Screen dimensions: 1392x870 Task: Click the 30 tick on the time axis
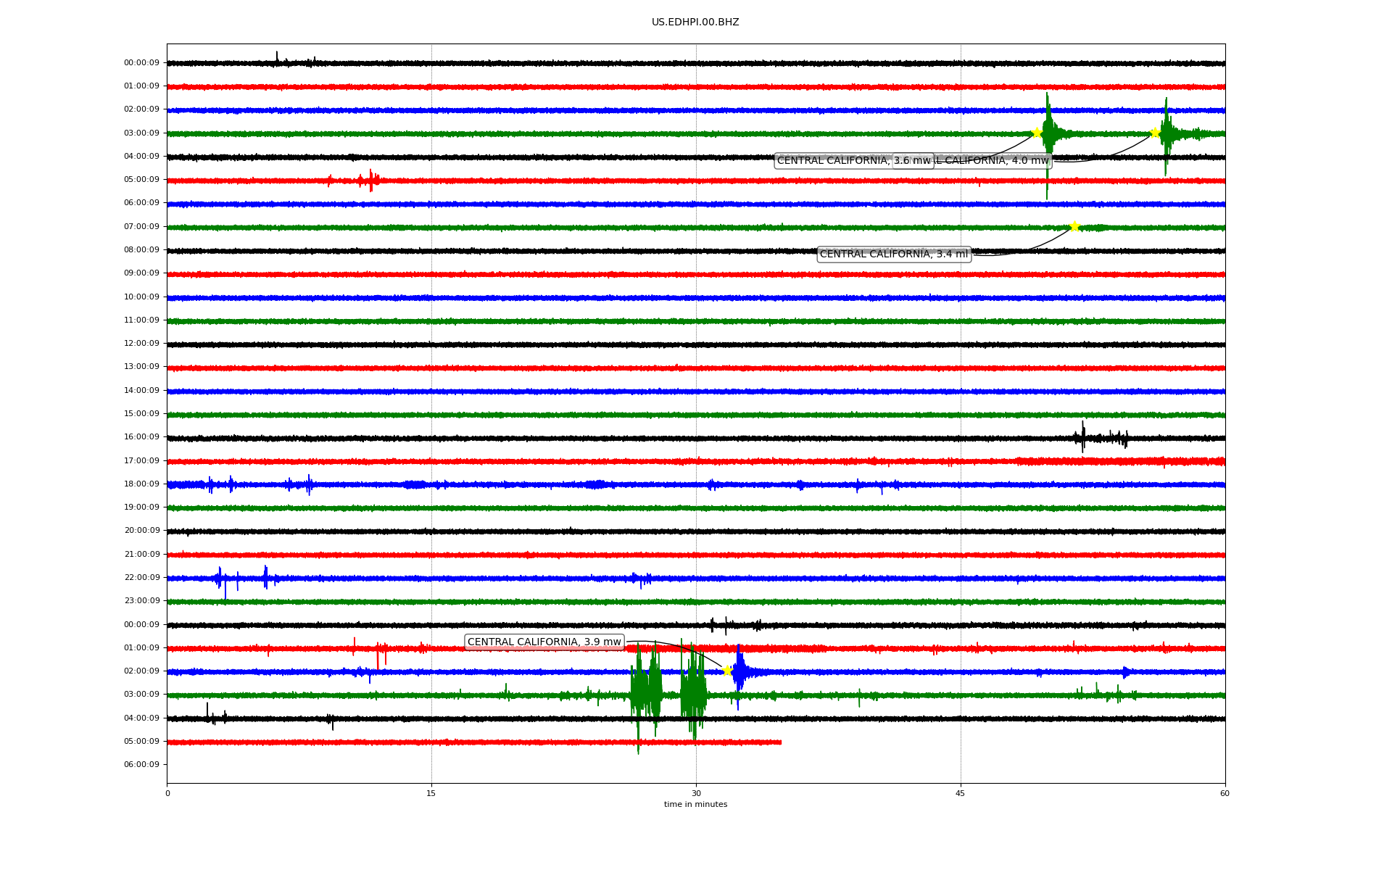point(696,793)
